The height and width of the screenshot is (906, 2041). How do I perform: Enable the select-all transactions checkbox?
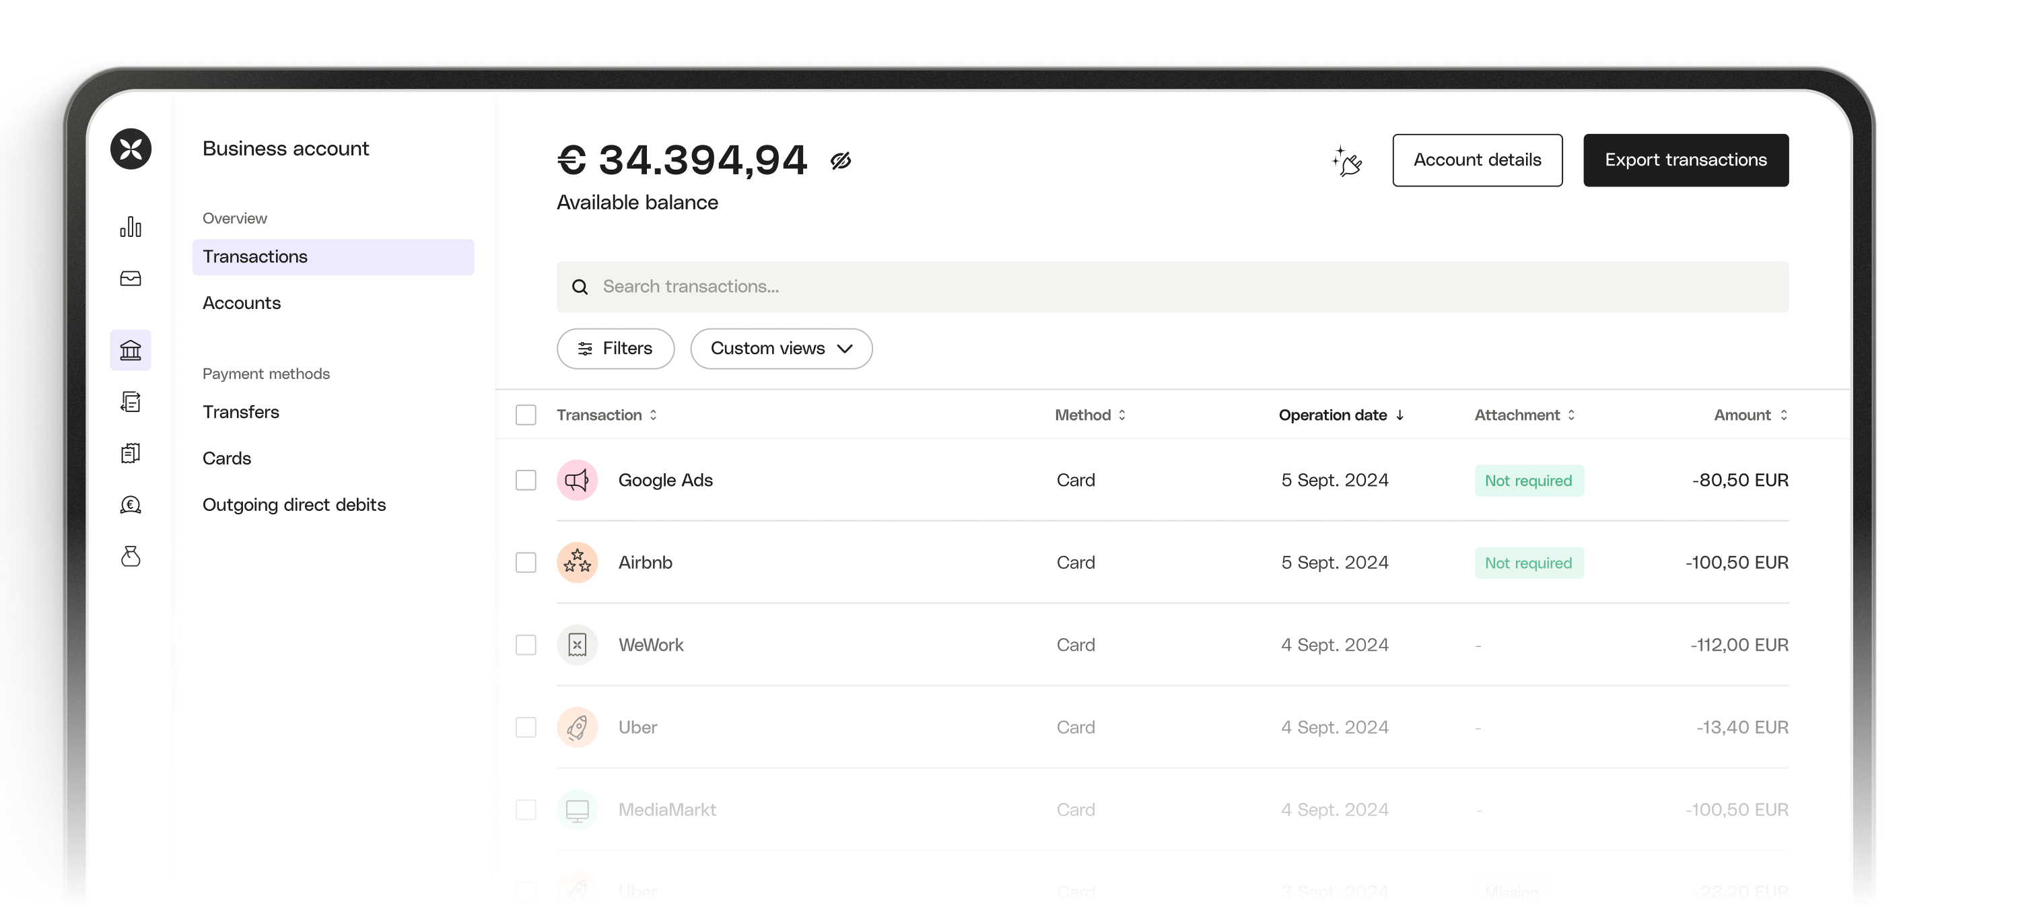(526, 414)
